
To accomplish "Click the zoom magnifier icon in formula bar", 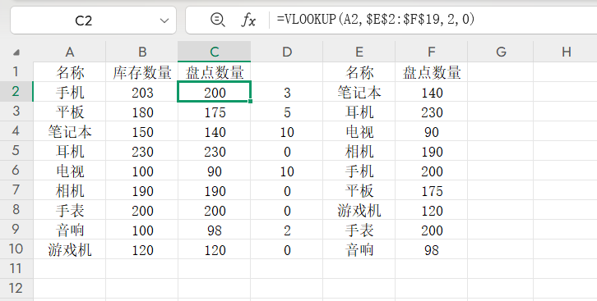I will coord(218,20).
